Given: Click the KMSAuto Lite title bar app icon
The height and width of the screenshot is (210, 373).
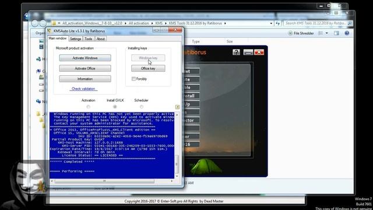Looking at the screenshot, I should 49,31.
